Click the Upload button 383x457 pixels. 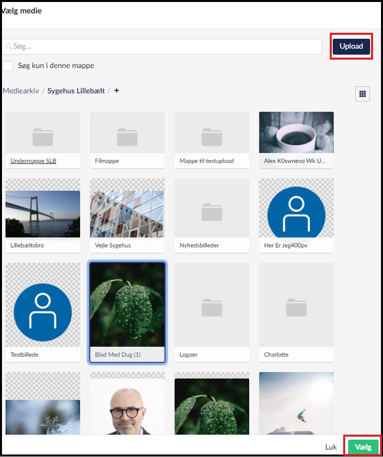[351, 46]
